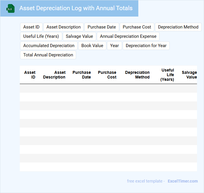Click the Salvage Value tag
The height and width of the screenshot is (193, 204).
click(x=79, y=36)
